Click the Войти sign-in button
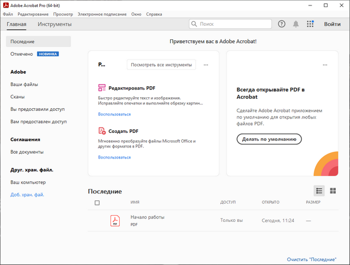The height and width of the screenshot is (265, 350). point(332,24)
